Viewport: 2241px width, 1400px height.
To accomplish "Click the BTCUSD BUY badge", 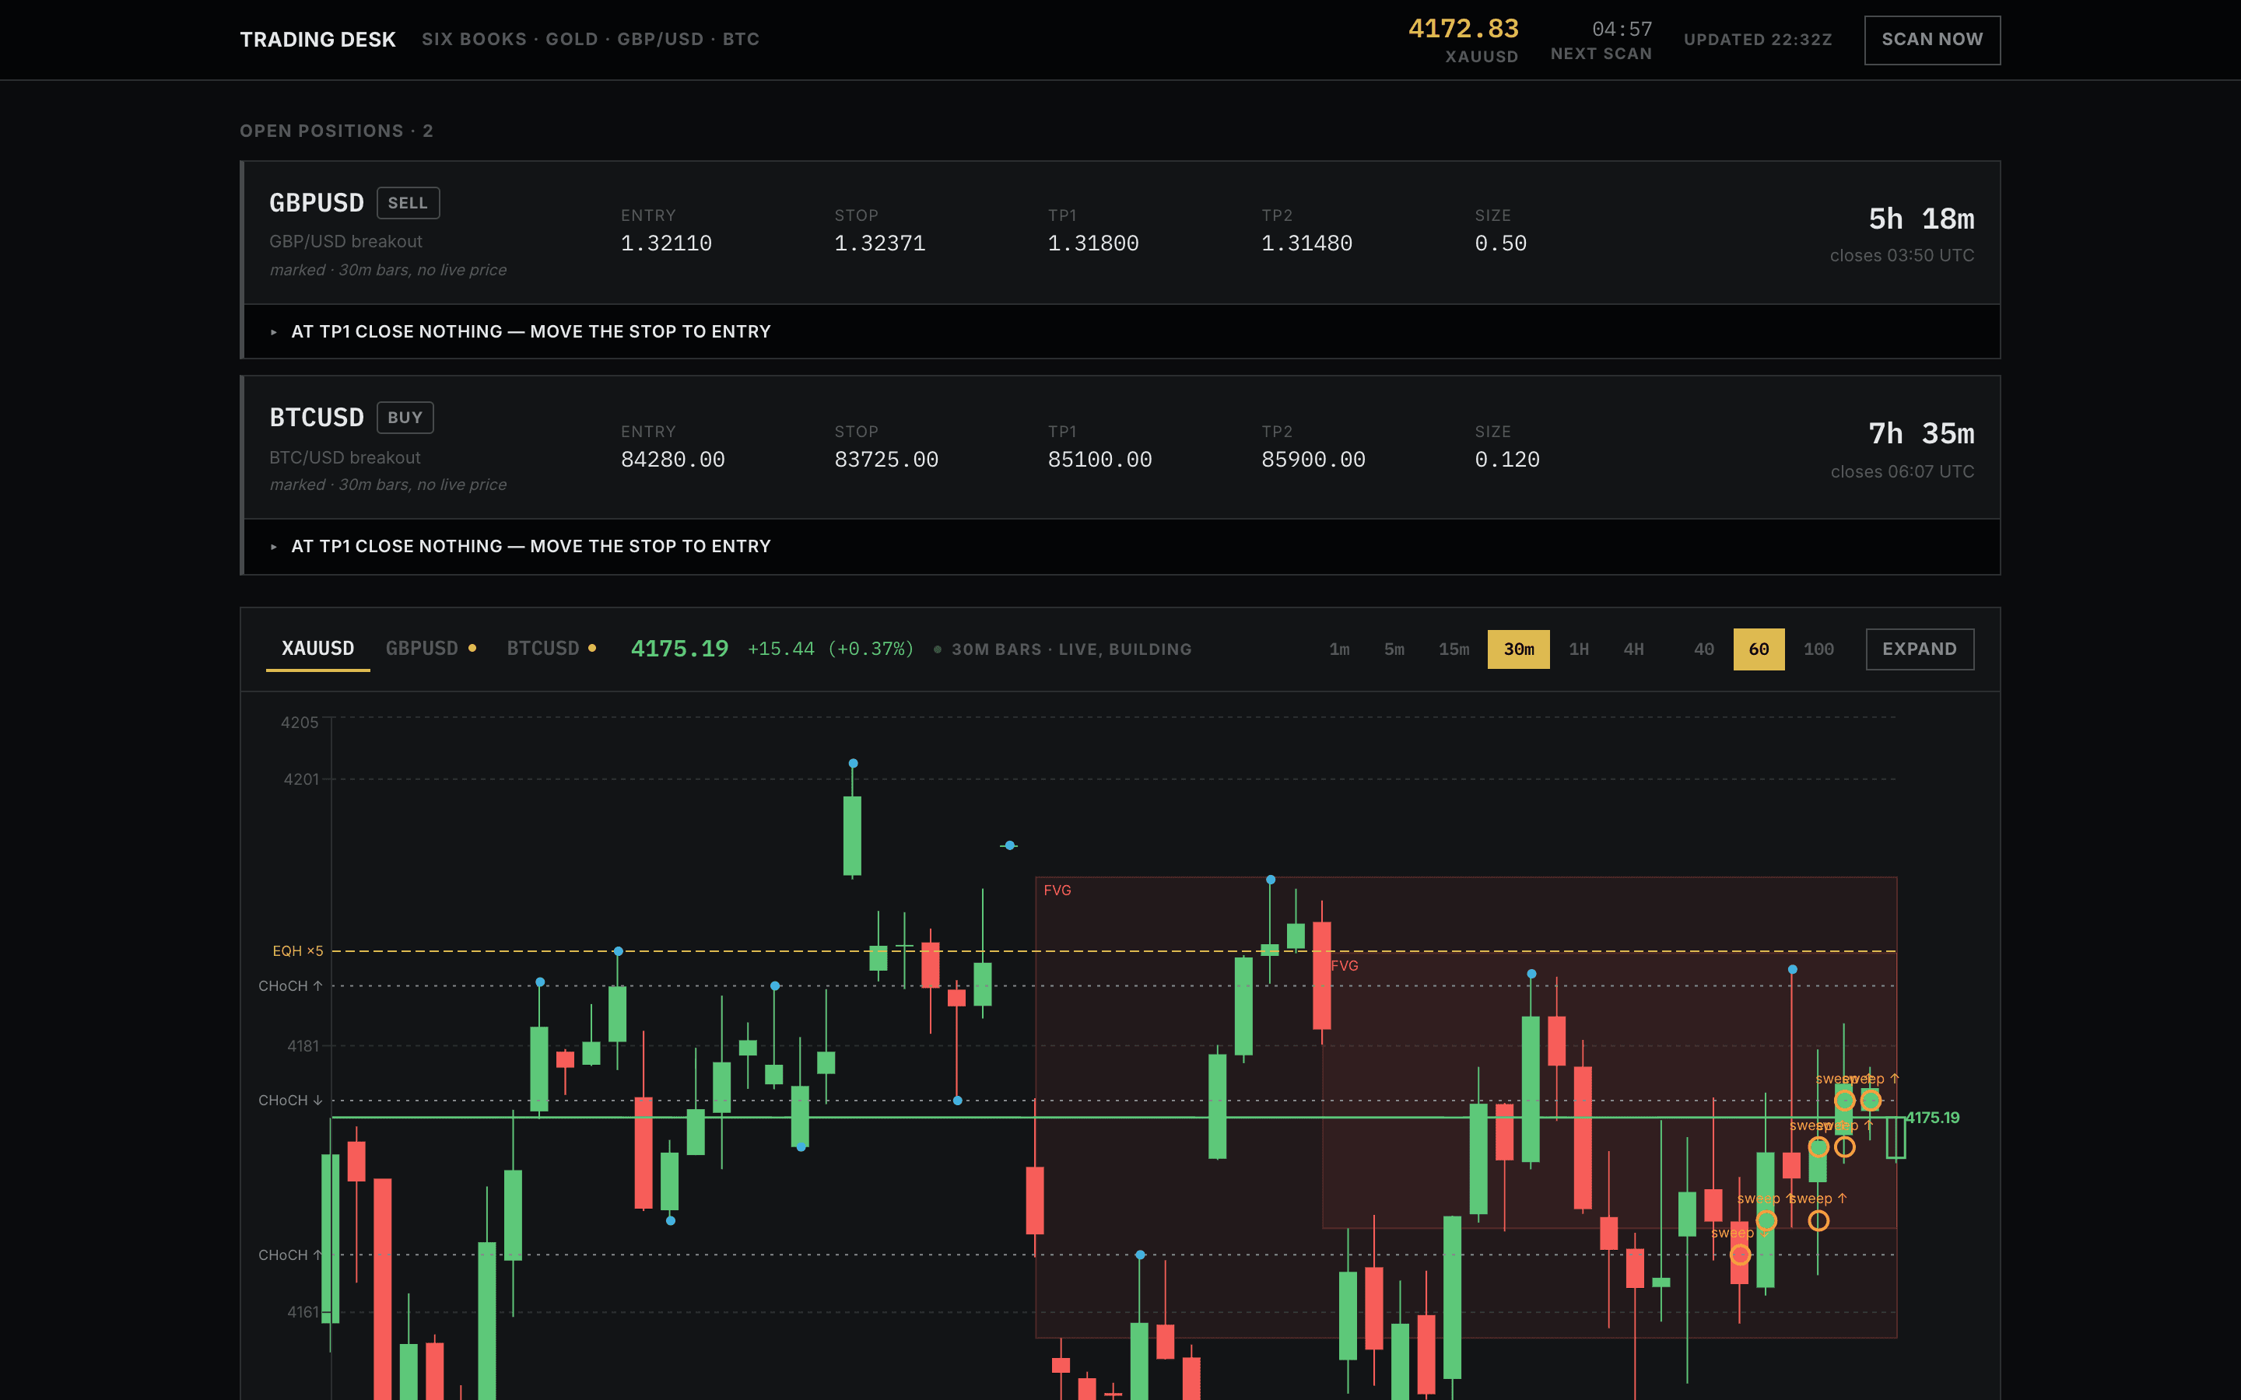I will pyautogui.click(x=405, y=418).
